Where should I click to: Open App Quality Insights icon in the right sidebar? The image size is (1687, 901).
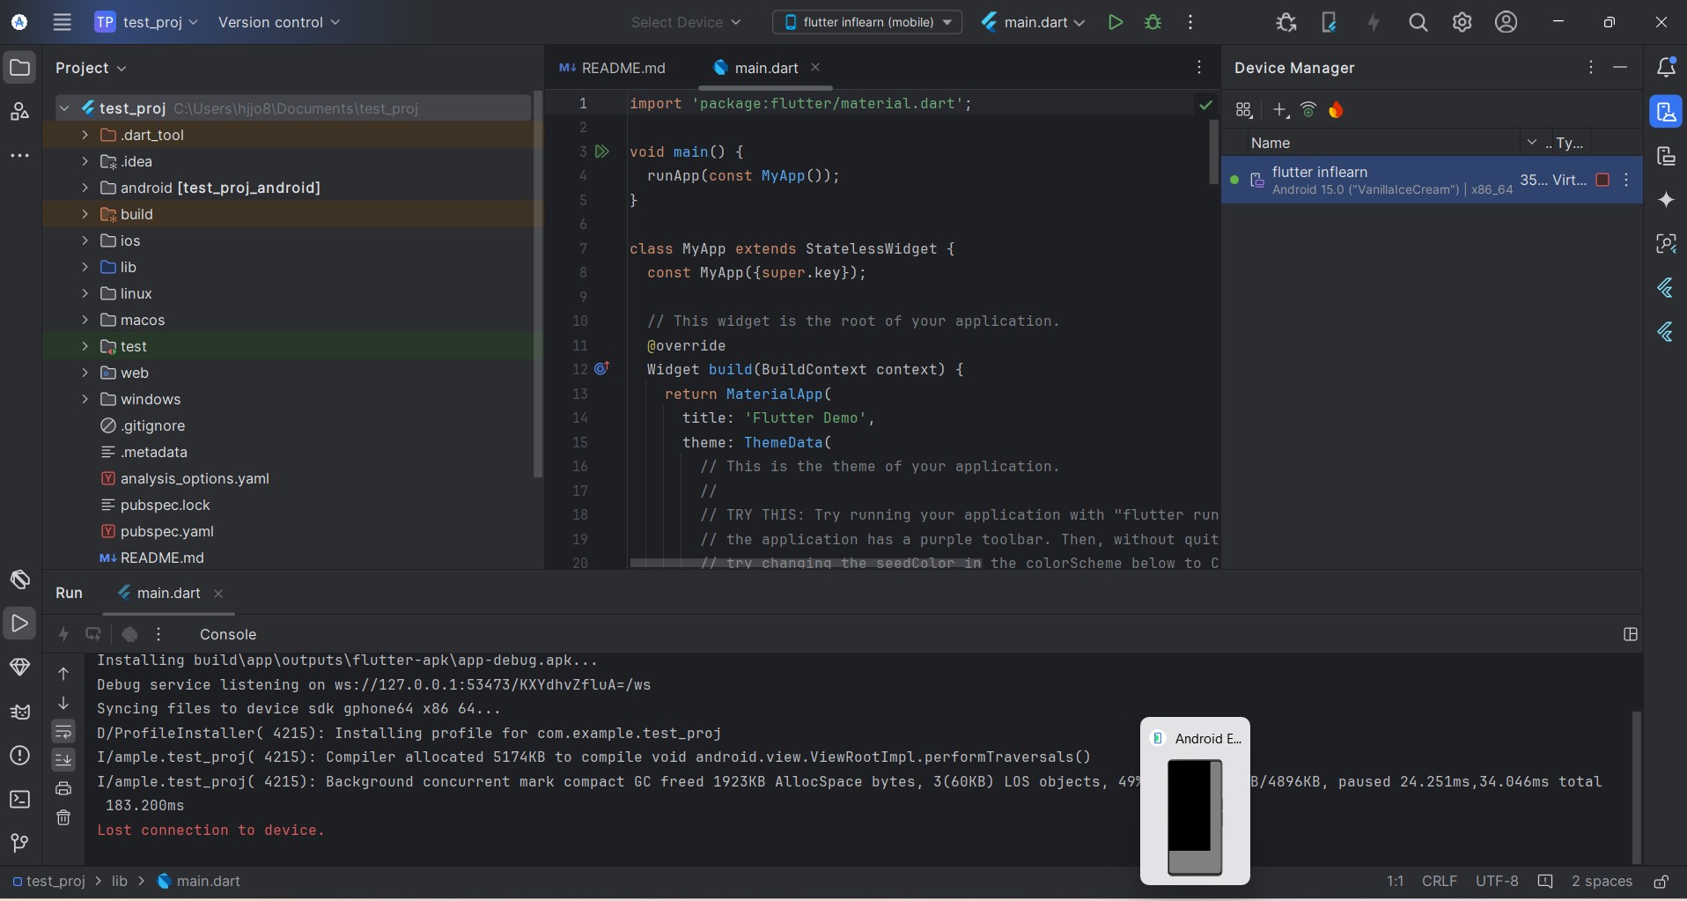coord(1666,244)
